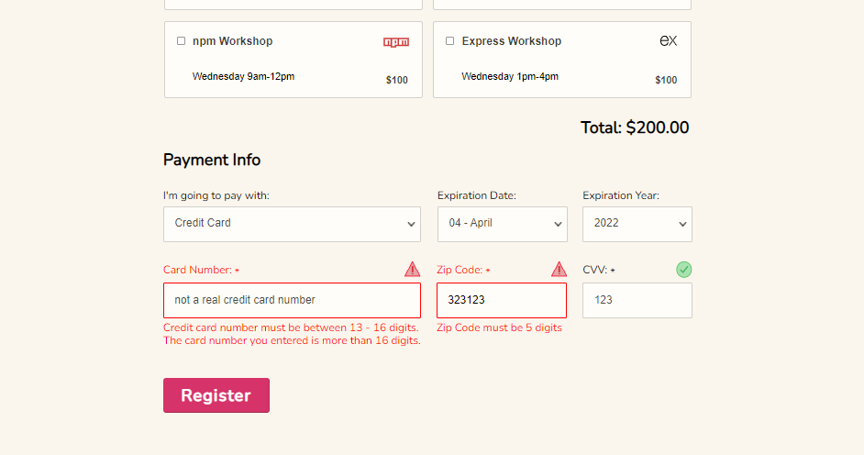This screenshot has height=455, width=864.
Task: Click the Zip Code field label
Action: (x=460, y=271)
